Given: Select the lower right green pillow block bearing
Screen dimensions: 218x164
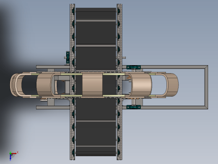Looking at the screenshot, I should coord(133,107).
